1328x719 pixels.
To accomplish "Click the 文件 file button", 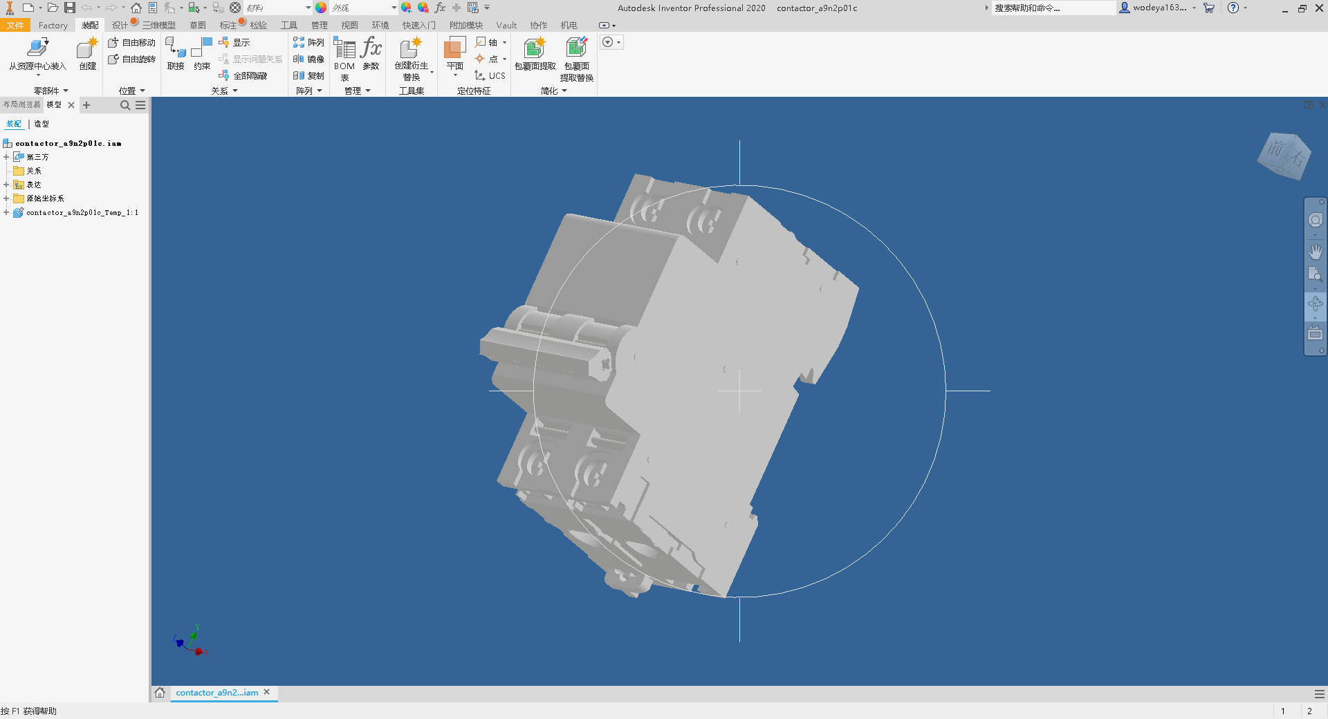I will coord(15,26).
